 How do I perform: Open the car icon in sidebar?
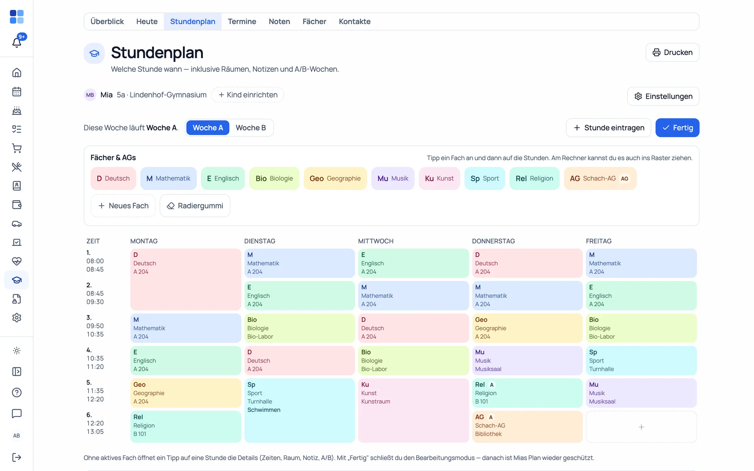[17, 223]
